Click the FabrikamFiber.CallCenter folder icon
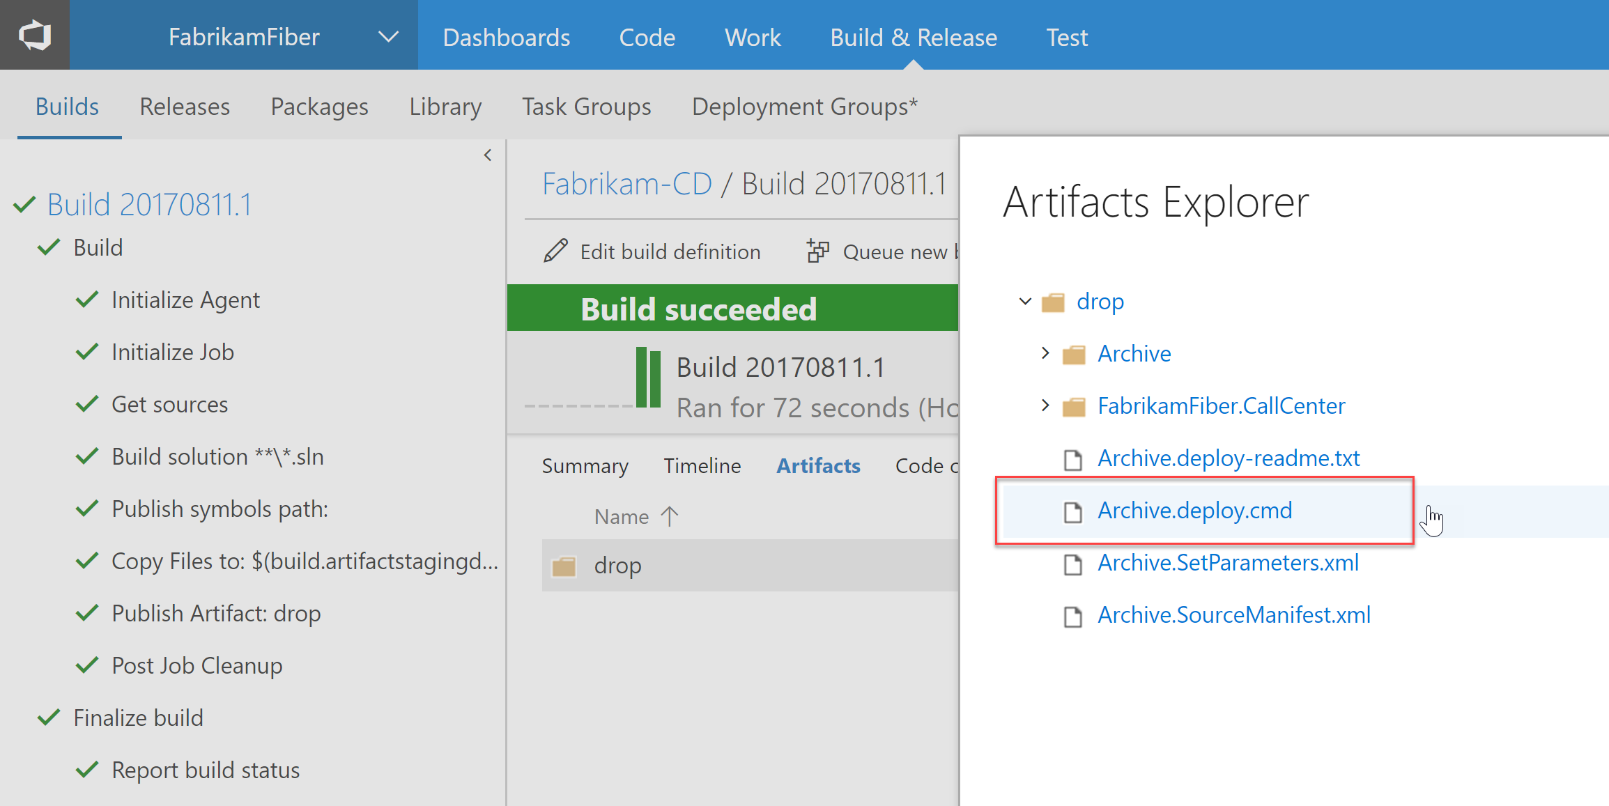This screenshot has width=1609, height=806. (x=1074, y=407)
